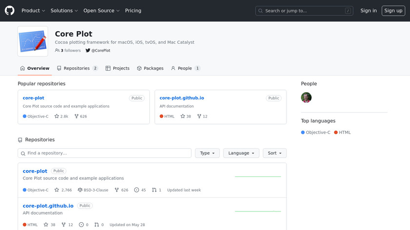Image resolution: width=410 pixels, height=230 pixels.
Task: Expand the Product menu
Action: pyautogui.click(x=33, y=11)
